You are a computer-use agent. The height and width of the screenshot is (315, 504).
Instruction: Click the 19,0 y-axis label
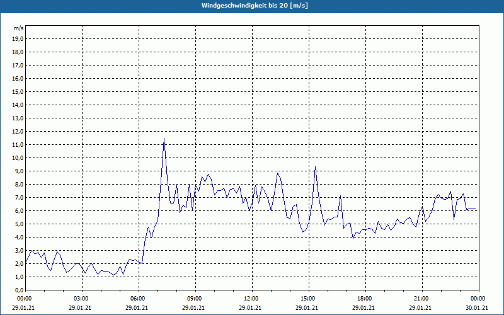click(x=18, y=39)
